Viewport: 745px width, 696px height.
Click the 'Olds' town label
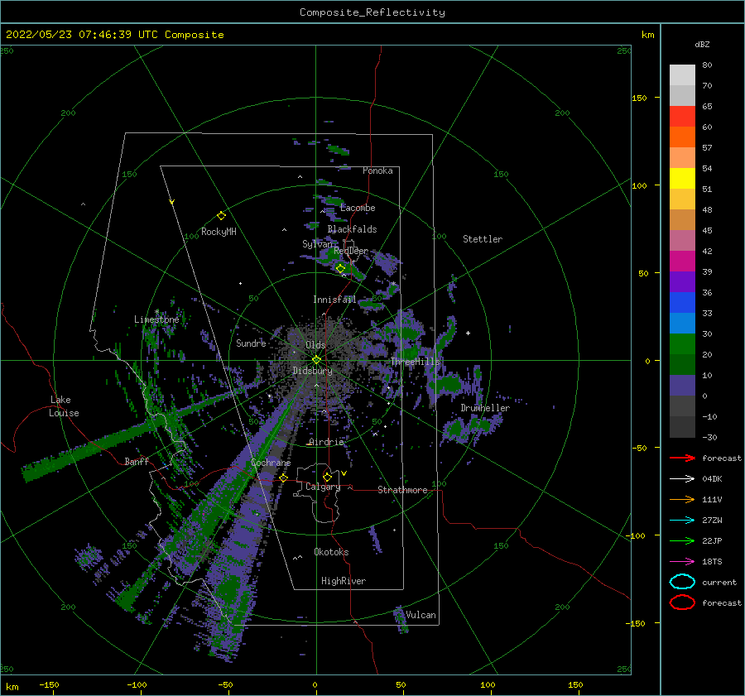point(315,345)
